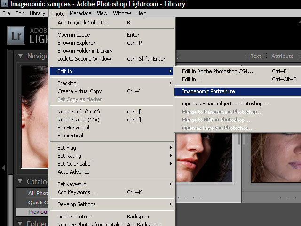Choose Add Keywords...
Screen dimensions: 301x226
[x=112, y=192]
